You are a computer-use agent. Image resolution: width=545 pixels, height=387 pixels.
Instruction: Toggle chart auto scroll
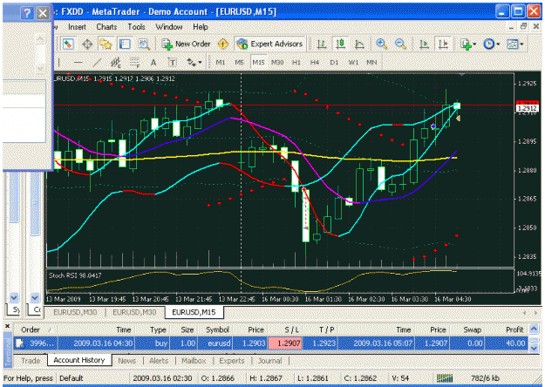424,44
